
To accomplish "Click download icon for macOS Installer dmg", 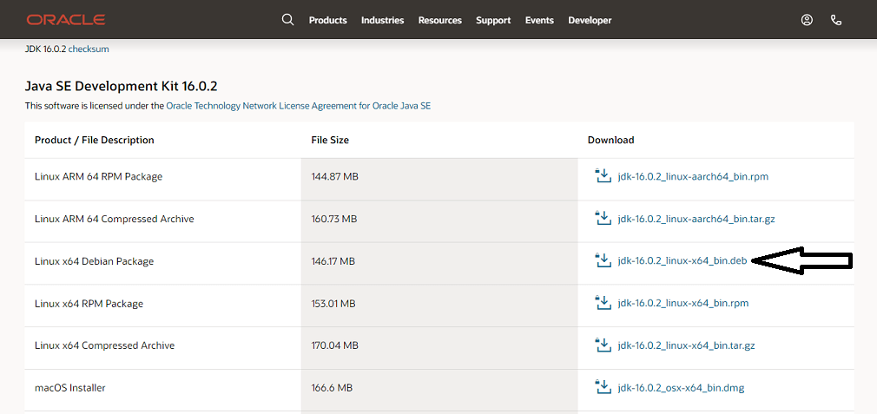I will pyautogui.click(x=603, y=387).
